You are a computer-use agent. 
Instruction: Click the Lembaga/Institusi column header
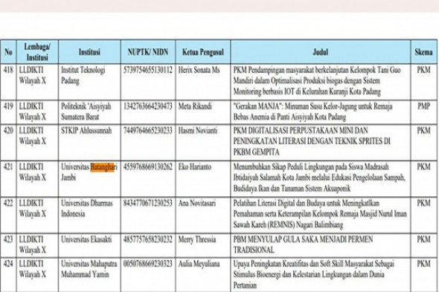[37, 52]
